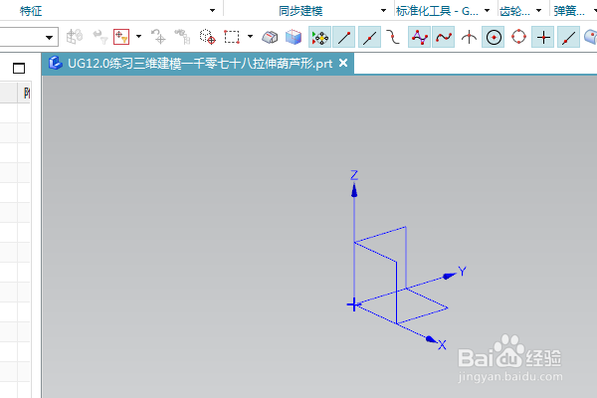Click the Z axis of the datum

[x=354, y=213]
